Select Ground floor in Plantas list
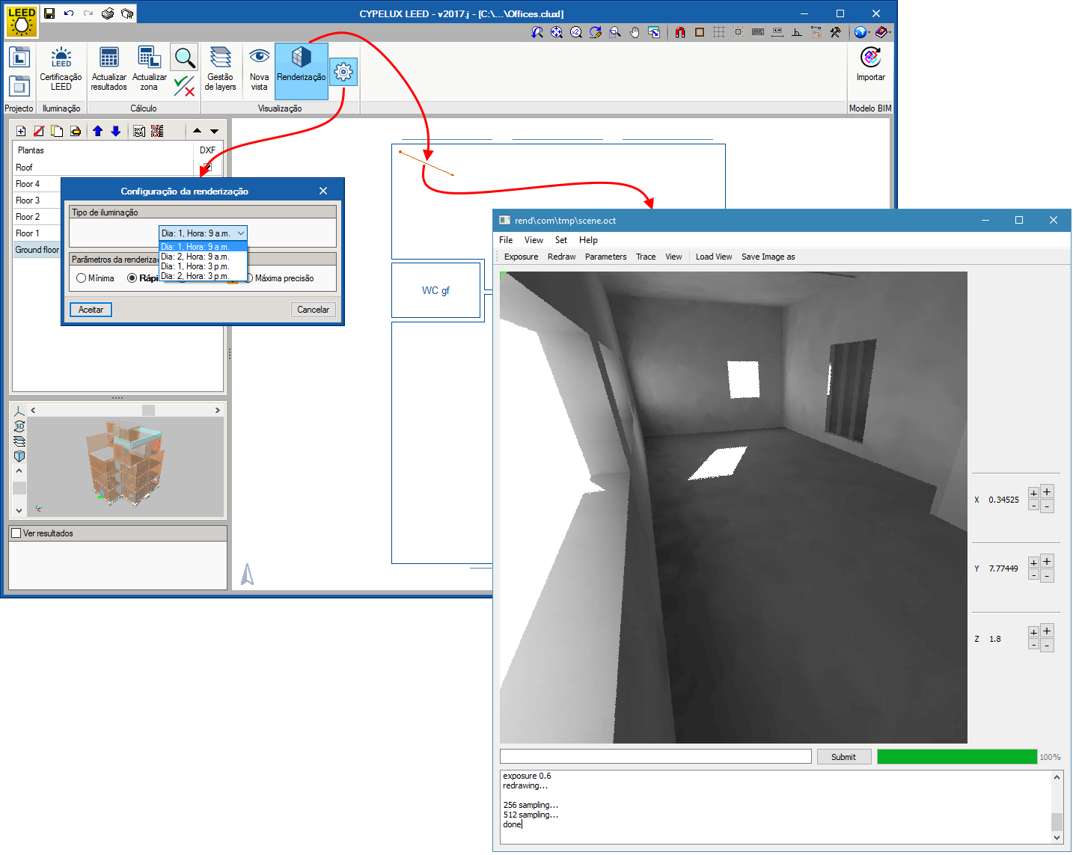Viewport: 1073px width, 855px height. [x=37, y=250]
